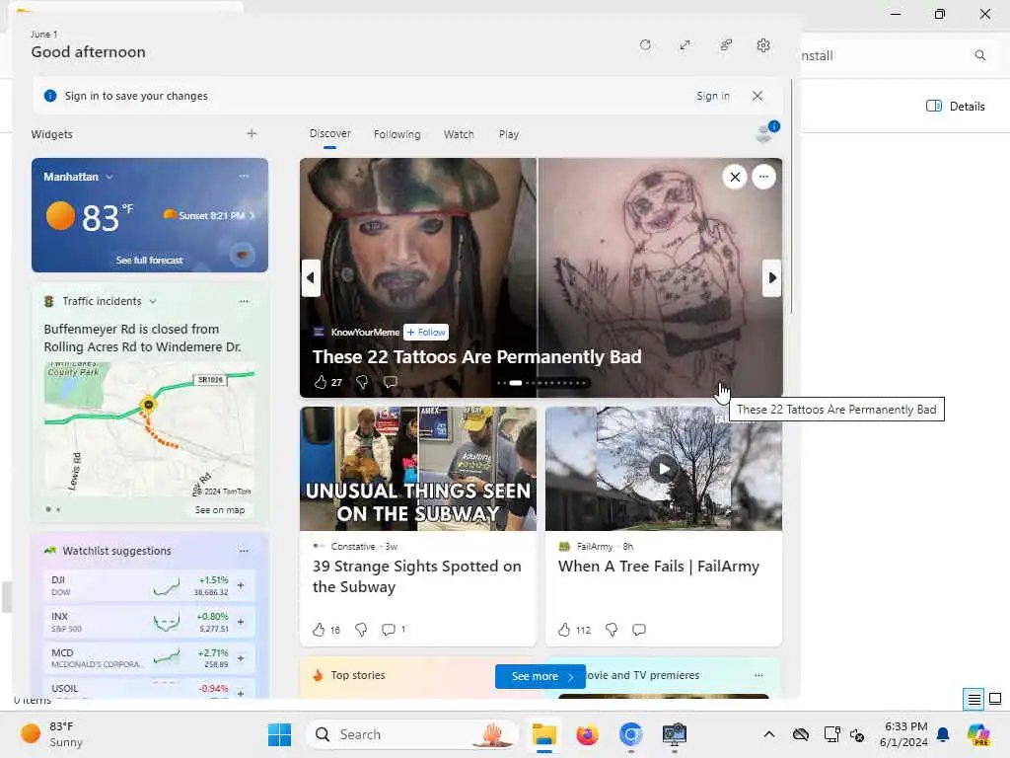This screenshot has height=758, width=1010.
Task: Open the Top stories section
Action: 357,675
